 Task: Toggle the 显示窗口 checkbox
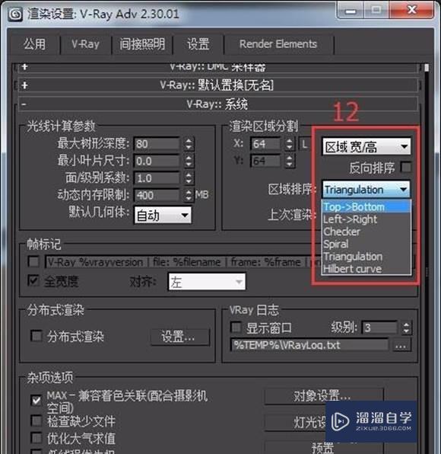(236, 328)
